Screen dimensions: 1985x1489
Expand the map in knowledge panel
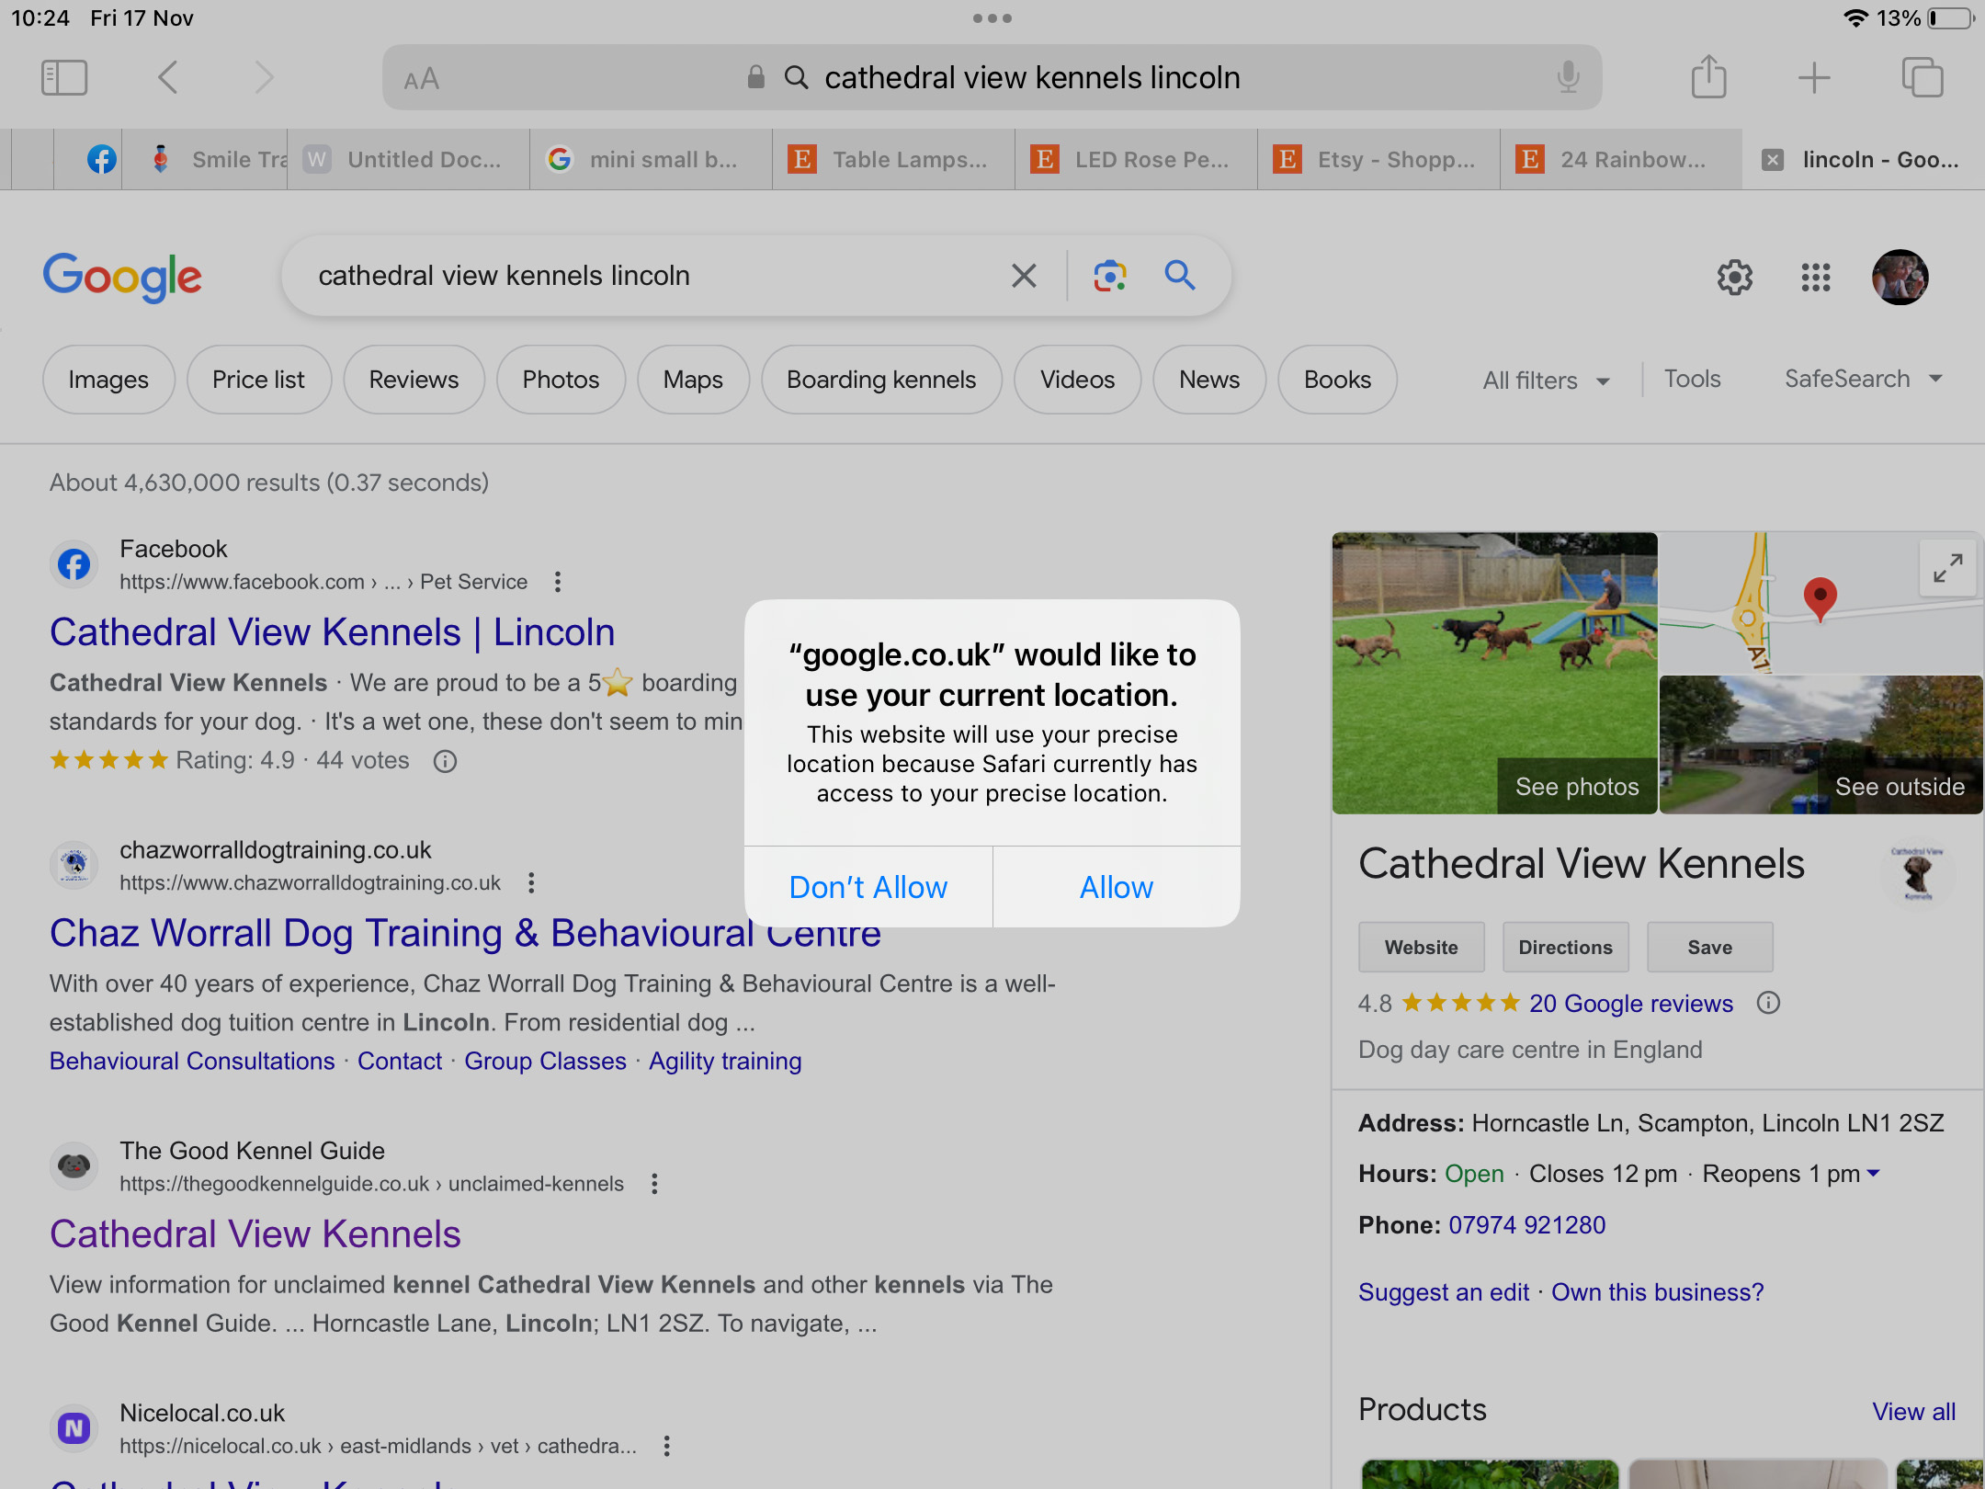[1947, 568]
